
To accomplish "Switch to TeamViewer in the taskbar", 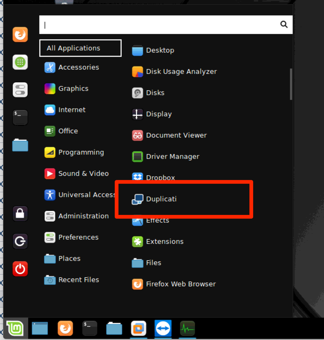I will [163, 329].
